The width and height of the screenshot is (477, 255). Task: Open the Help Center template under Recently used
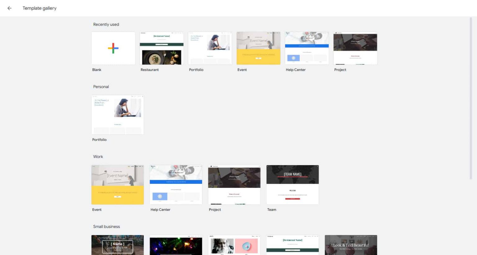coord(307,48)
